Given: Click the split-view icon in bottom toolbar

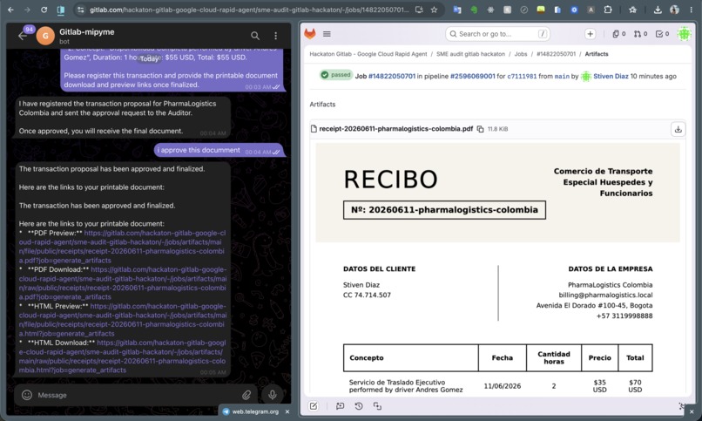Looking at the screenshot, I should click(377, 406).
